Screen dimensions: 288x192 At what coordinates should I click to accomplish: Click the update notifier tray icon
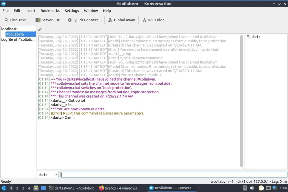274,187
